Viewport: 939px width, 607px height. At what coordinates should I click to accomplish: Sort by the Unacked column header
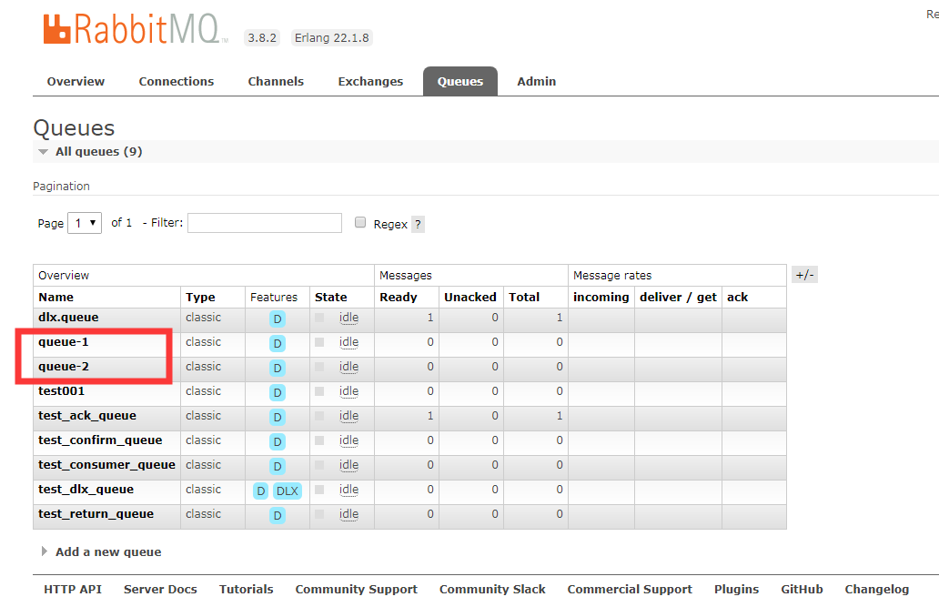click(x=470, y=298)
